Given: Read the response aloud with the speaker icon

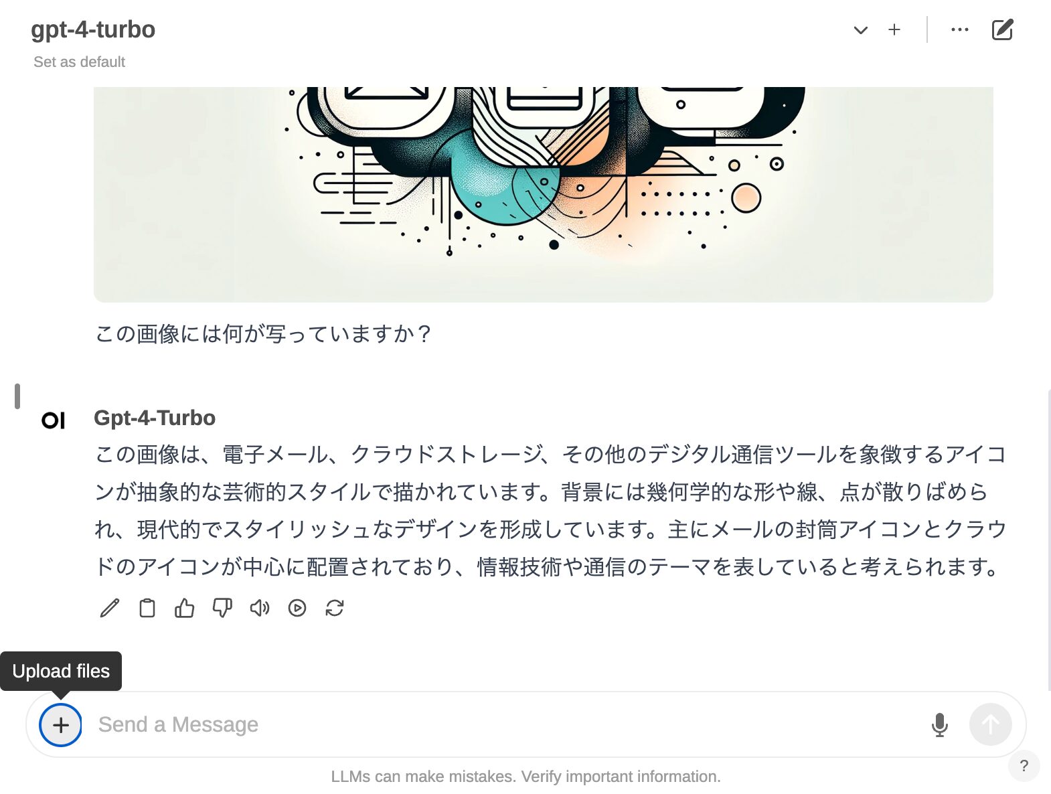Looking at the screenshot, I should click(x=260, y=608).
